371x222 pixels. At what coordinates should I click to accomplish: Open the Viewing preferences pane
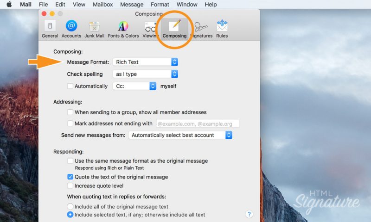tap(151, 29)
